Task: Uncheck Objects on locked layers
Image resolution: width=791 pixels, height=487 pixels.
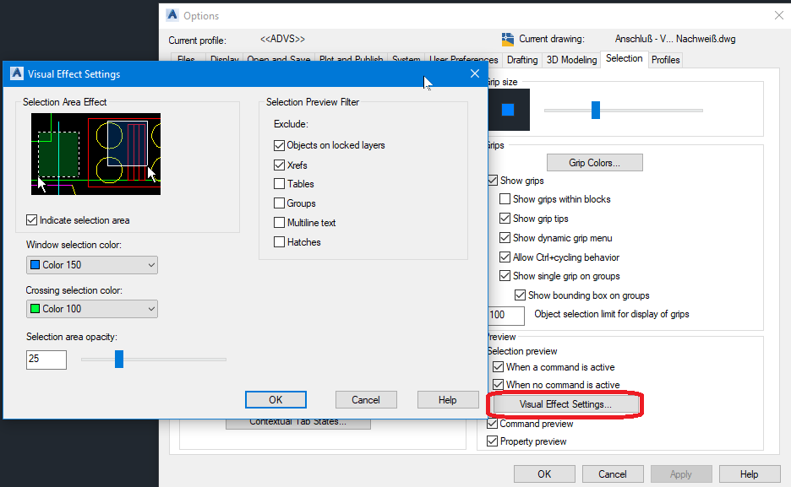Action: point(279,145)
